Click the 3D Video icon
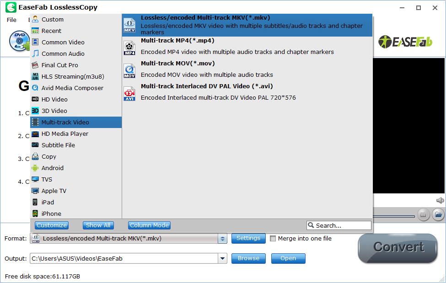This screenshot has width=446, height=283. click(x=35, y=111)
